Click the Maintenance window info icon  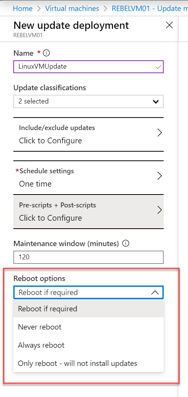click(x=126, y=243)
